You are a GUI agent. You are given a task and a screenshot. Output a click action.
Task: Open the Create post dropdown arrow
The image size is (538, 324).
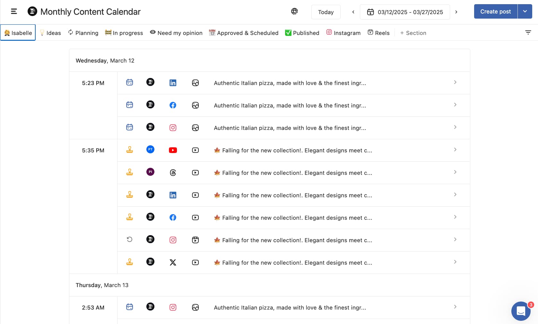(x=525, y=12)
